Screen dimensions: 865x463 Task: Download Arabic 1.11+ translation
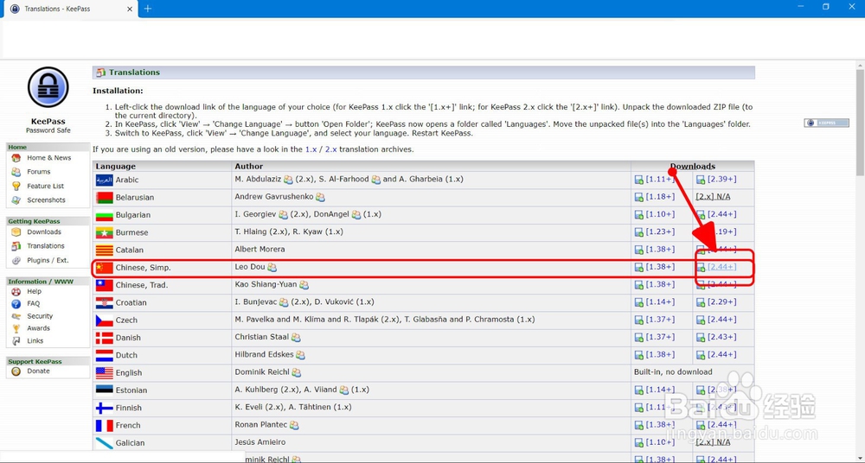click(x=660, y=179)
